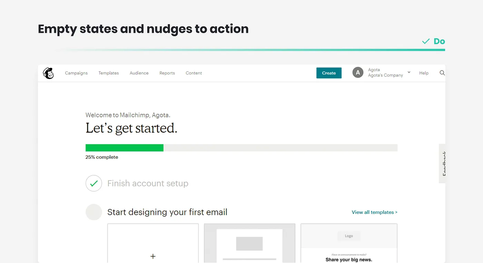
Task: Open the search magnifier icon
Action: (x=442, y=73)
